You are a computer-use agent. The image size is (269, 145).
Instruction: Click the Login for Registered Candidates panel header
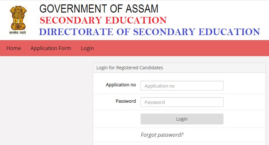130,68
